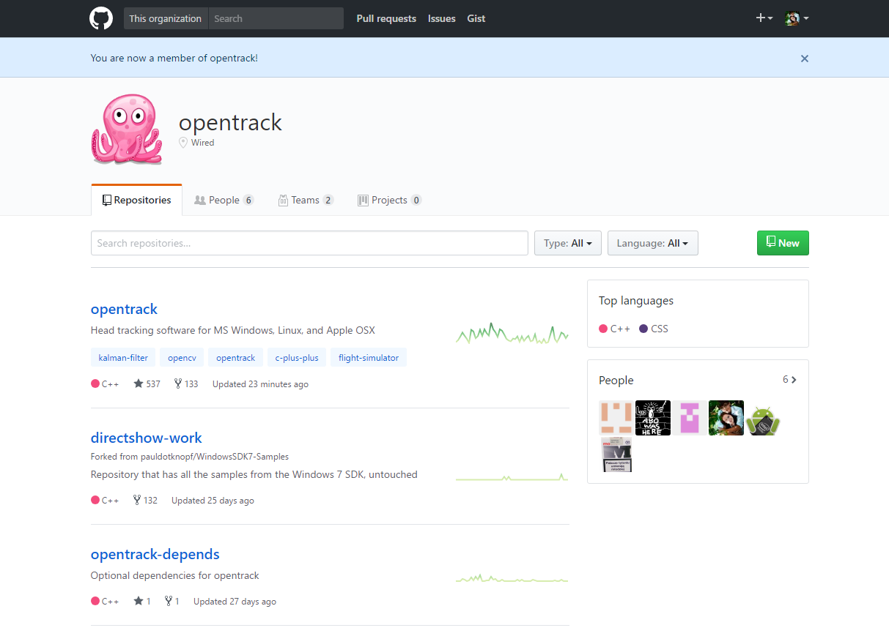Click the 'Updated 25 days ago' text

click(213, 501)
